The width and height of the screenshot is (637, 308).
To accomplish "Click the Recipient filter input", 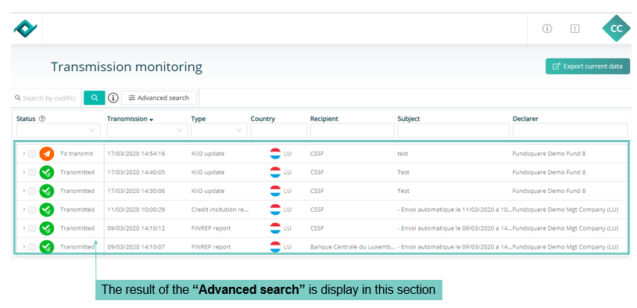I will click(x=352, y=130).
